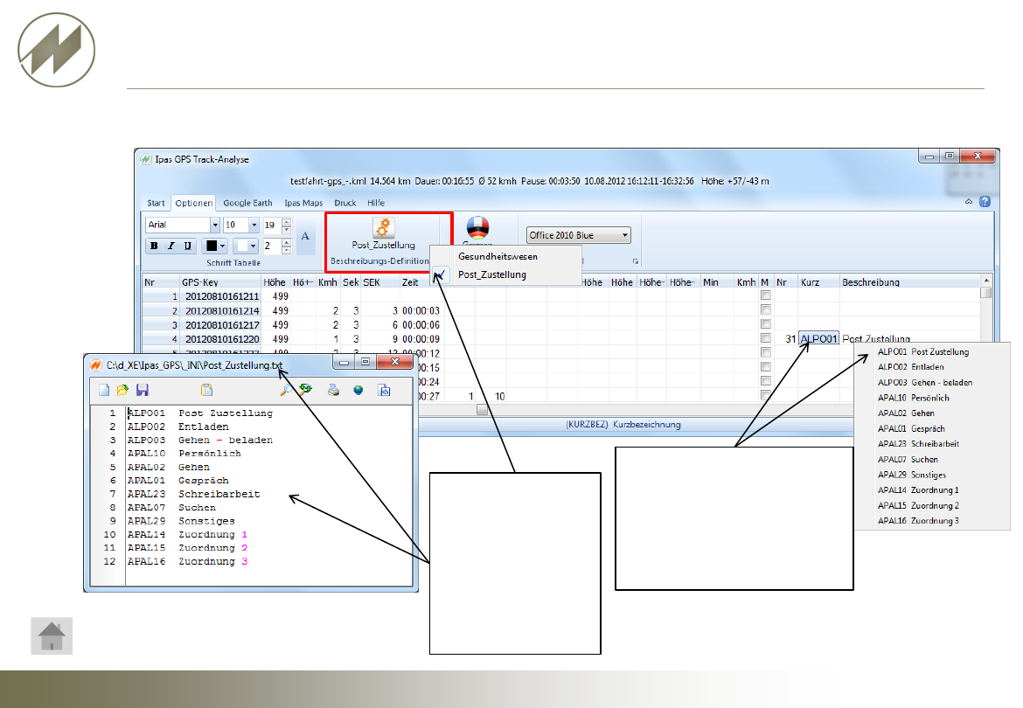The height and width of the screenshot is (708, 1023).
Task: Open the Google Earth tab
Action: point(248,203)
